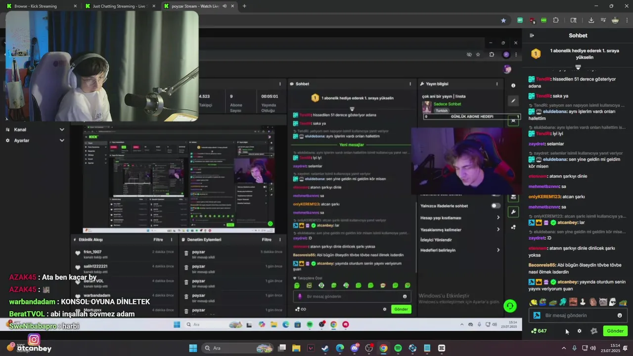Insert the bearded man face emote
Image resolution: width=633 pixels, height=356 pixels.
pyautogui.click(x=573, y=302)
